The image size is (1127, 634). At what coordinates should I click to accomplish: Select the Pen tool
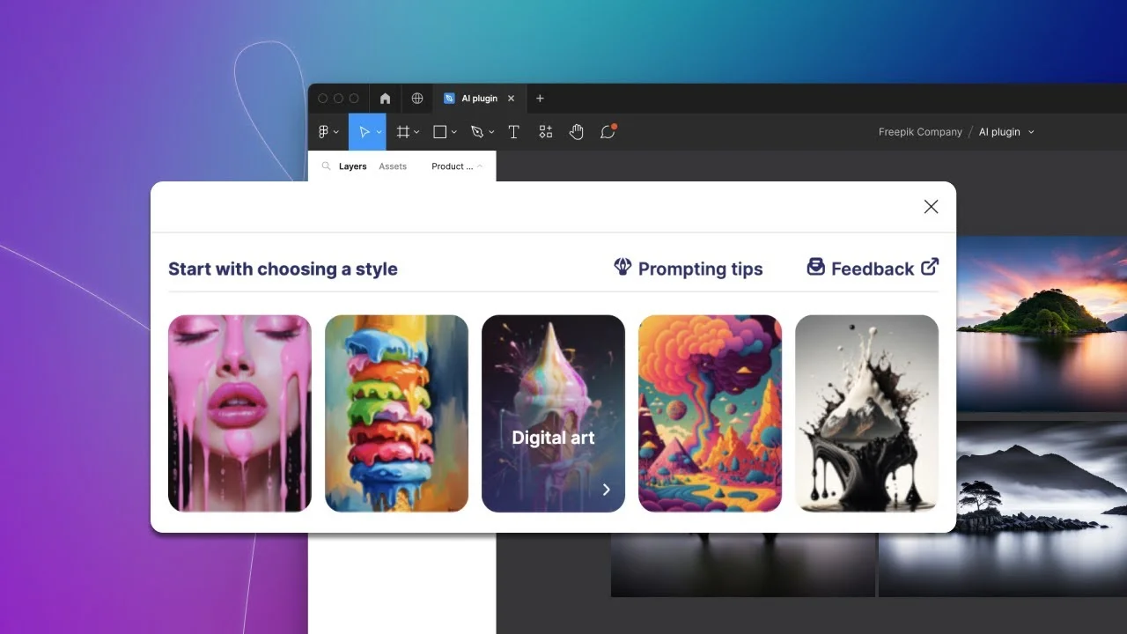[476, 131]
